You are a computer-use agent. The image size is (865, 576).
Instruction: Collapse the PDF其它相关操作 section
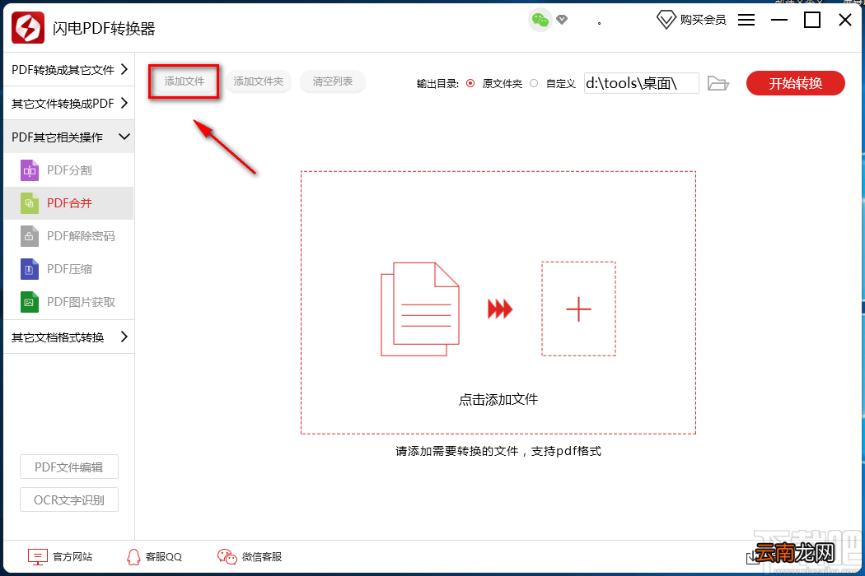coord(69,137)
